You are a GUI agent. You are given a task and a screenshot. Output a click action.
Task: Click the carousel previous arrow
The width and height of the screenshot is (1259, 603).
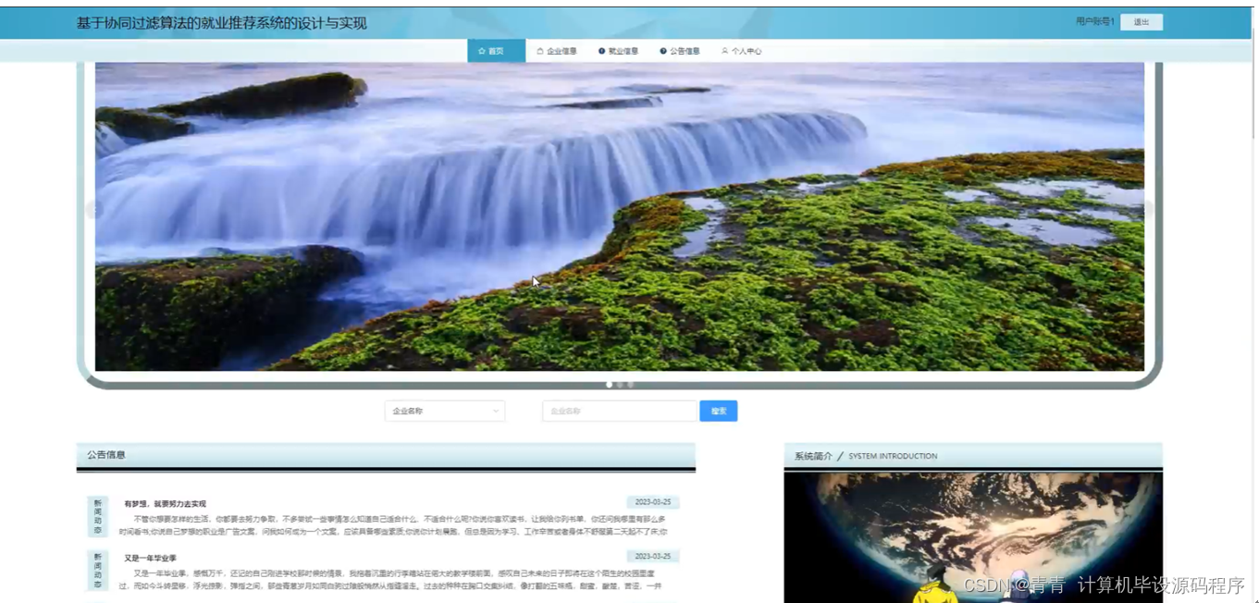click(93, 210)
